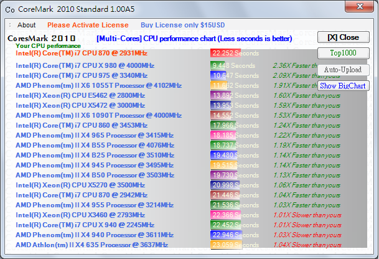
Task: Select Phenom II X4 945 @ 3495MHz row
Action: [95, 165]
